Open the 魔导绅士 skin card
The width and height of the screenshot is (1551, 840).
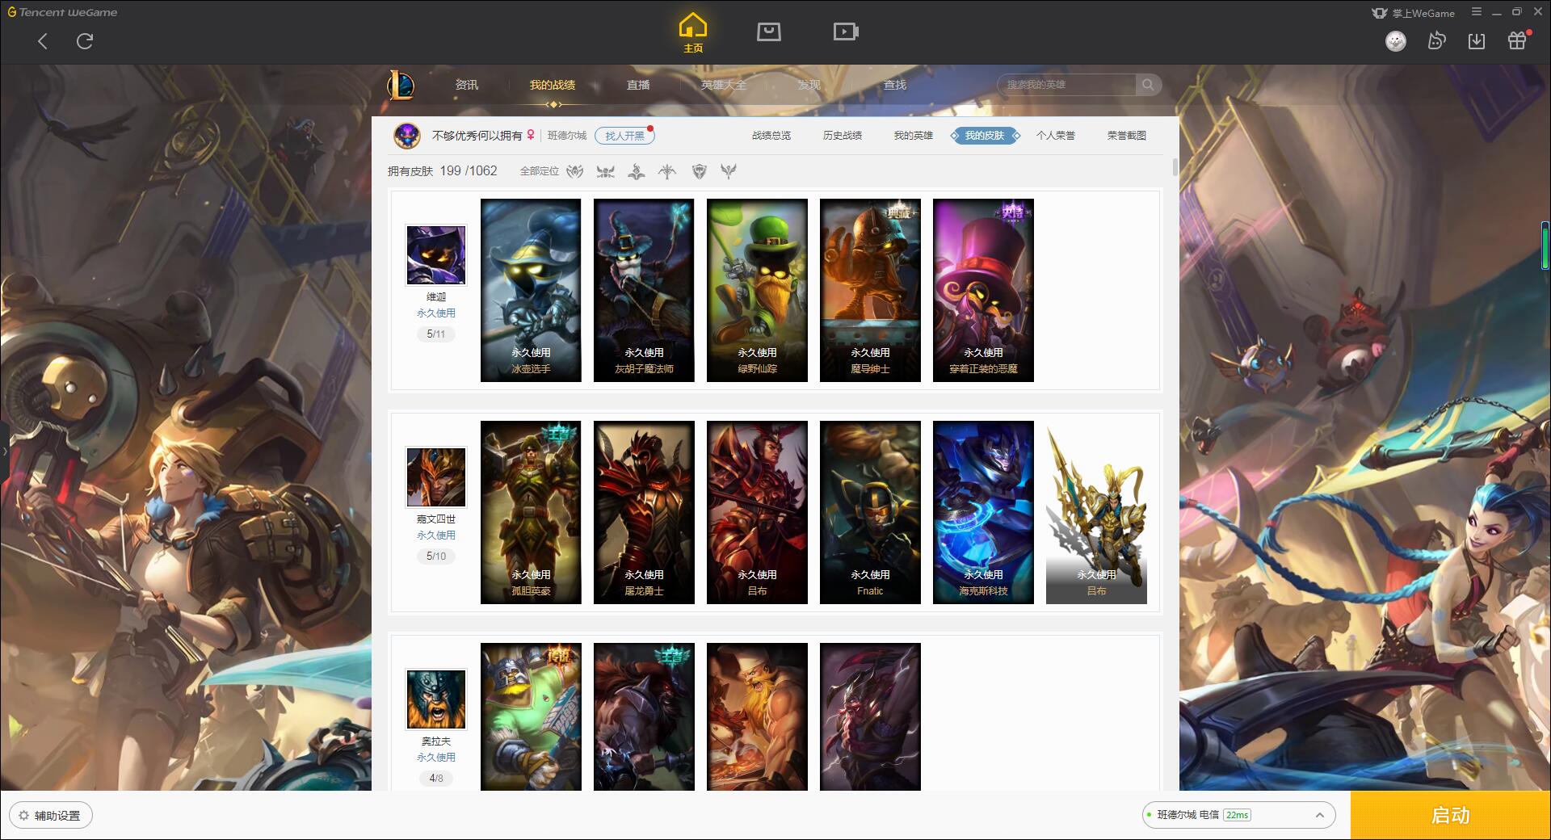point(870,290)
